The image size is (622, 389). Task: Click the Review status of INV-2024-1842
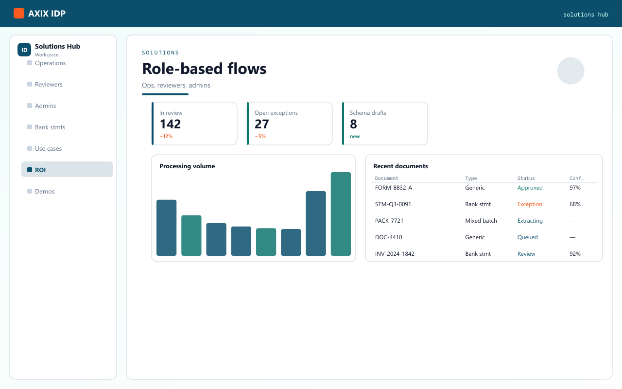(x=526, y=254)
